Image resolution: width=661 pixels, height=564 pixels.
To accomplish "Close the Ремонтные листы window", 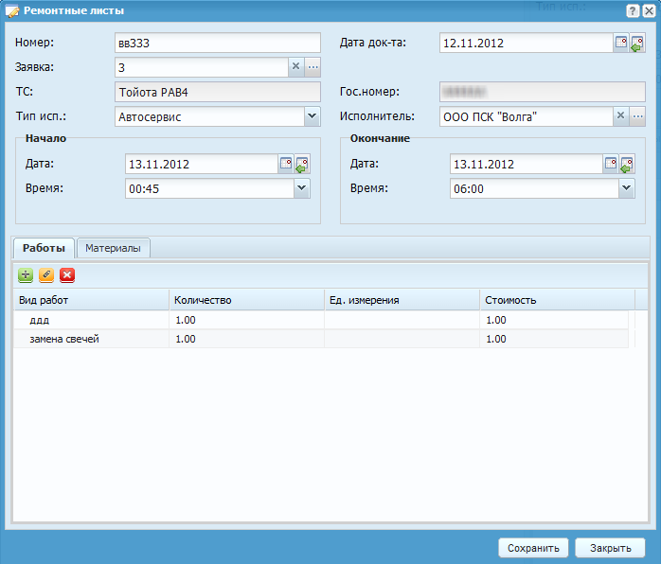I will tap(649, 10).
